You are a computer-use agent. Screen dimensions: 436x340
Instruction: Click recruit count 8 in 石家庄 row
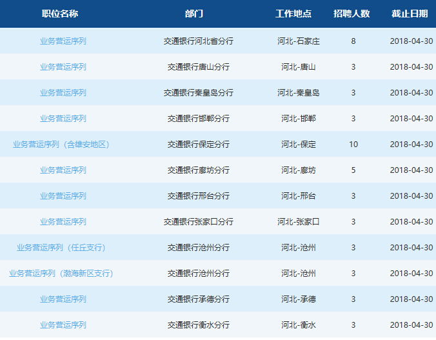[353, 41]
